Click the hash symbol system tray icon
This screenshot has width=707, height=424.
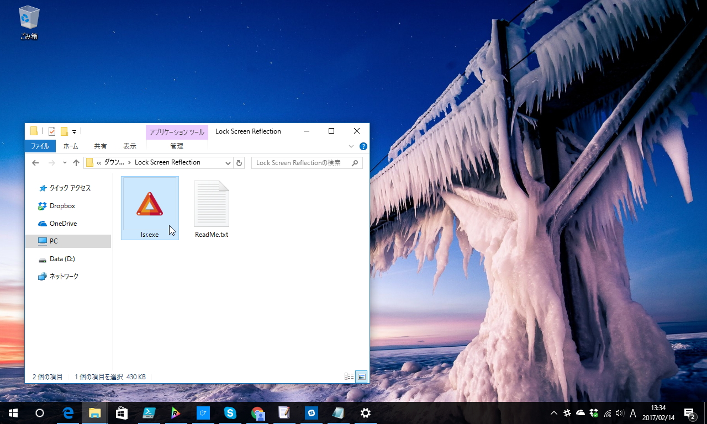(x=567, y=413)
